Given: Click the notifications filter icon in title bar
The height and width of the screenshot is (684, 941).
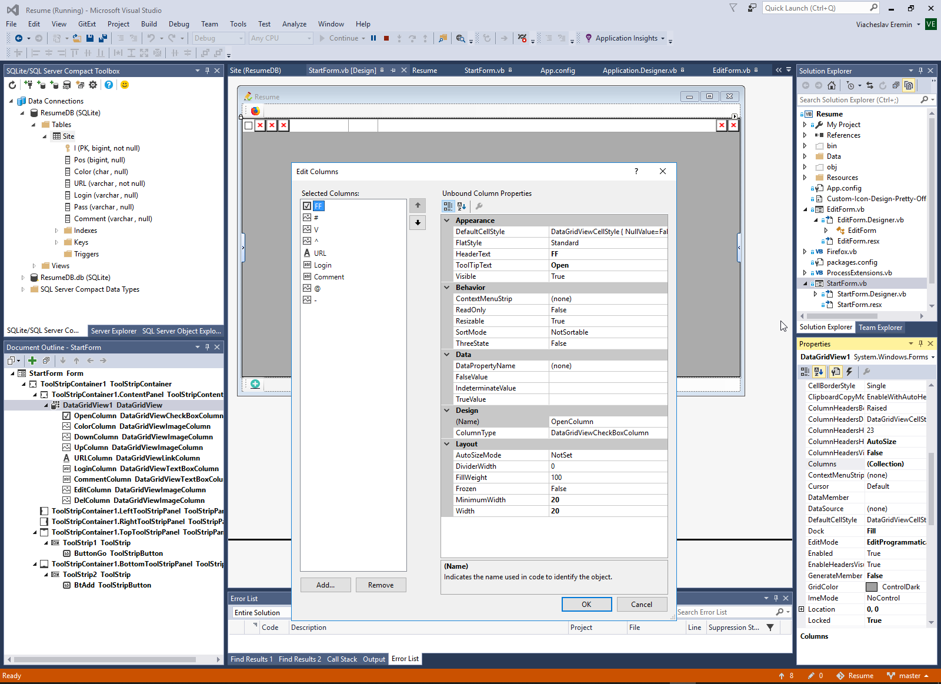Looking at the screenshot, I should (733, 8).
